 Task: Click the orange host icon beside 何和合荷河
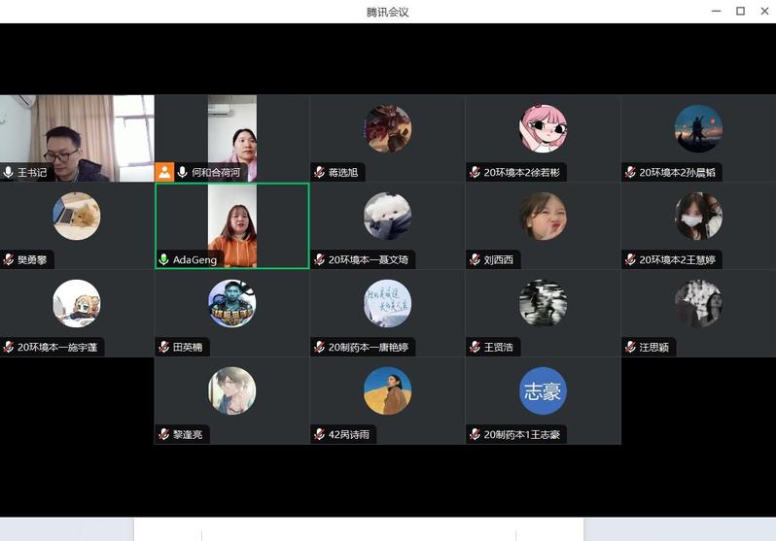(164, 172)
